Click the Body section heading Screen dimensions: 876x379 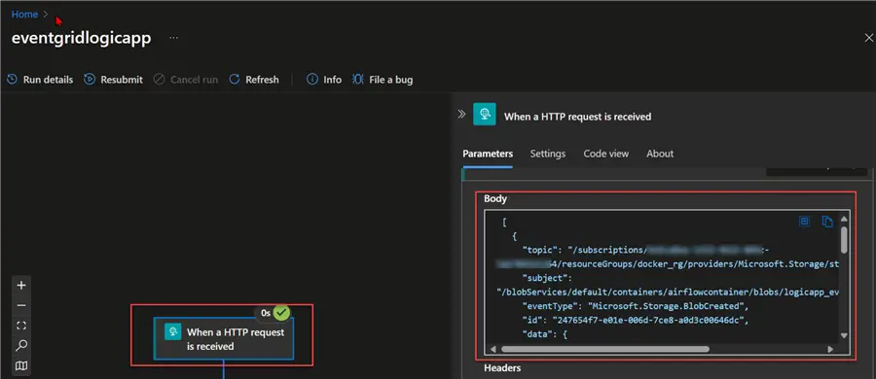click(x=495, y=198)
